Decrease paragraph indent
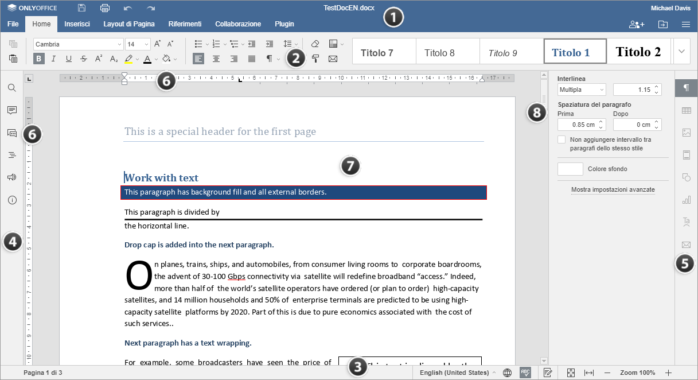Image resolution: width=698 pixels, height=380 pixels. click(x=252, y=44)
